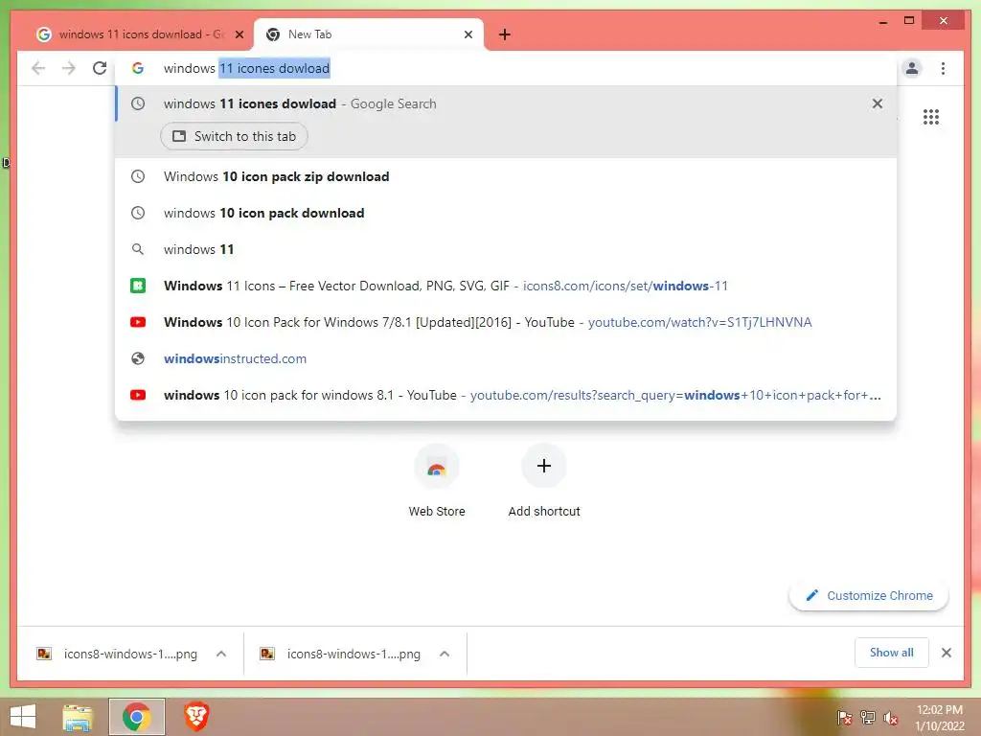Open File Explorer from taskbar
The height and width of the screenshot is (736, 981).
(x=78, y=717)
